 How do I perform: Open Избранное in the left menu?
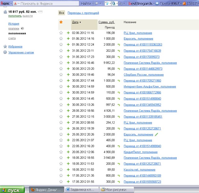[x=15, y=46]
